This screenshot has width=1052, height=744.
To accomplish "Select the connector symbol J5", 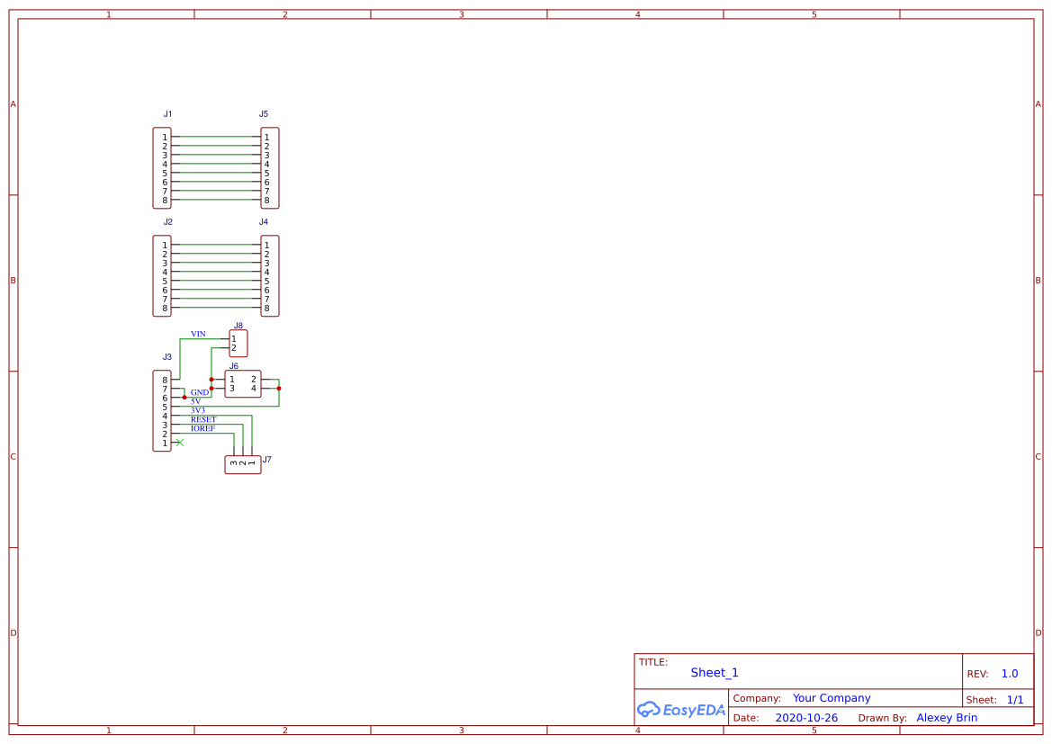I will pyautogui.click(x=270, y=168).
